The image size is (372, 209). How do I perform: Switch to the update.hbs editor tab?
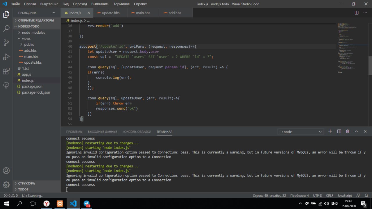click(x=111, y=13)
